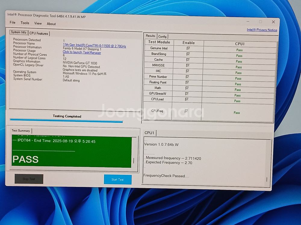Click the 11th Gen Intel Core i5-11500 link
The height and width of the screenshot is (225, 301).
click(x=95, y=46)
